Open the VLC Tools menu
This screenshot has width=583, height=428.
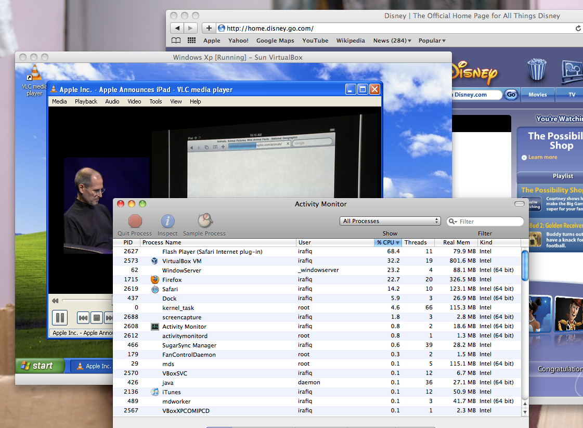(156, 101)
